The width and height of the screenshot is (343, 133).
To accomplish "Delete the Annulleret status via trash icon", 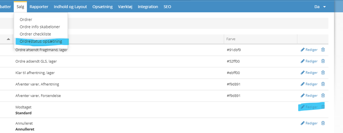I will (x=323, y=123).
